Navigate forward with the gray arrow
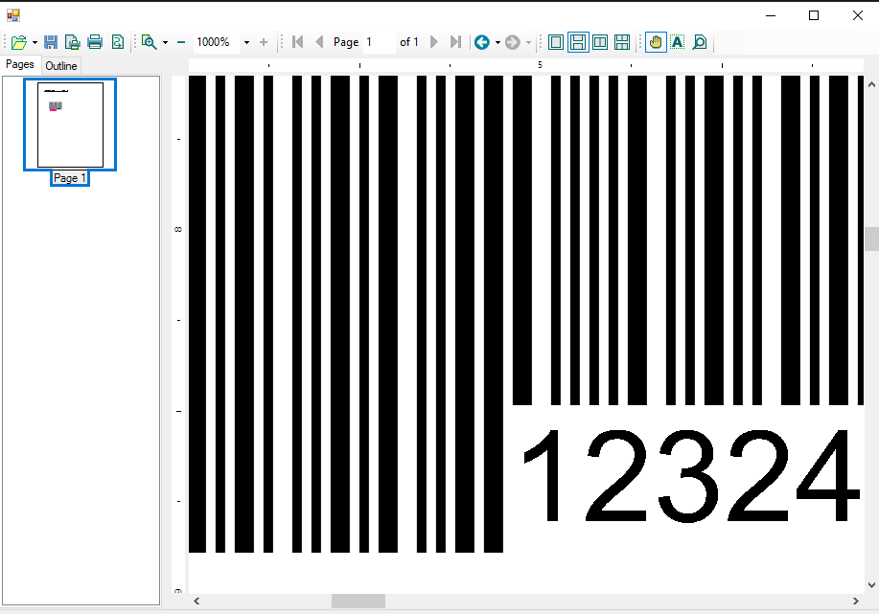Image resolution: width=879 pixels, height=614 pixels. [513, 42]
